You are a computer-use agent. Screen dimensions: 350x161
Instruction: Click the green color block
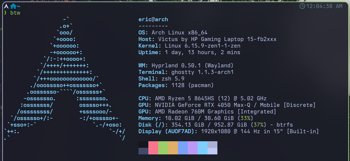(163, 148)
